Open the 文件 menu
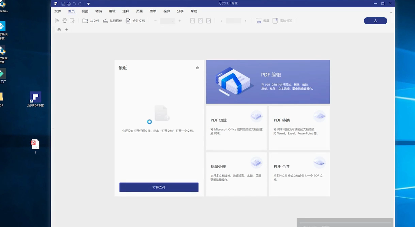This screenshot has width=415, height=227. (58, 11)
